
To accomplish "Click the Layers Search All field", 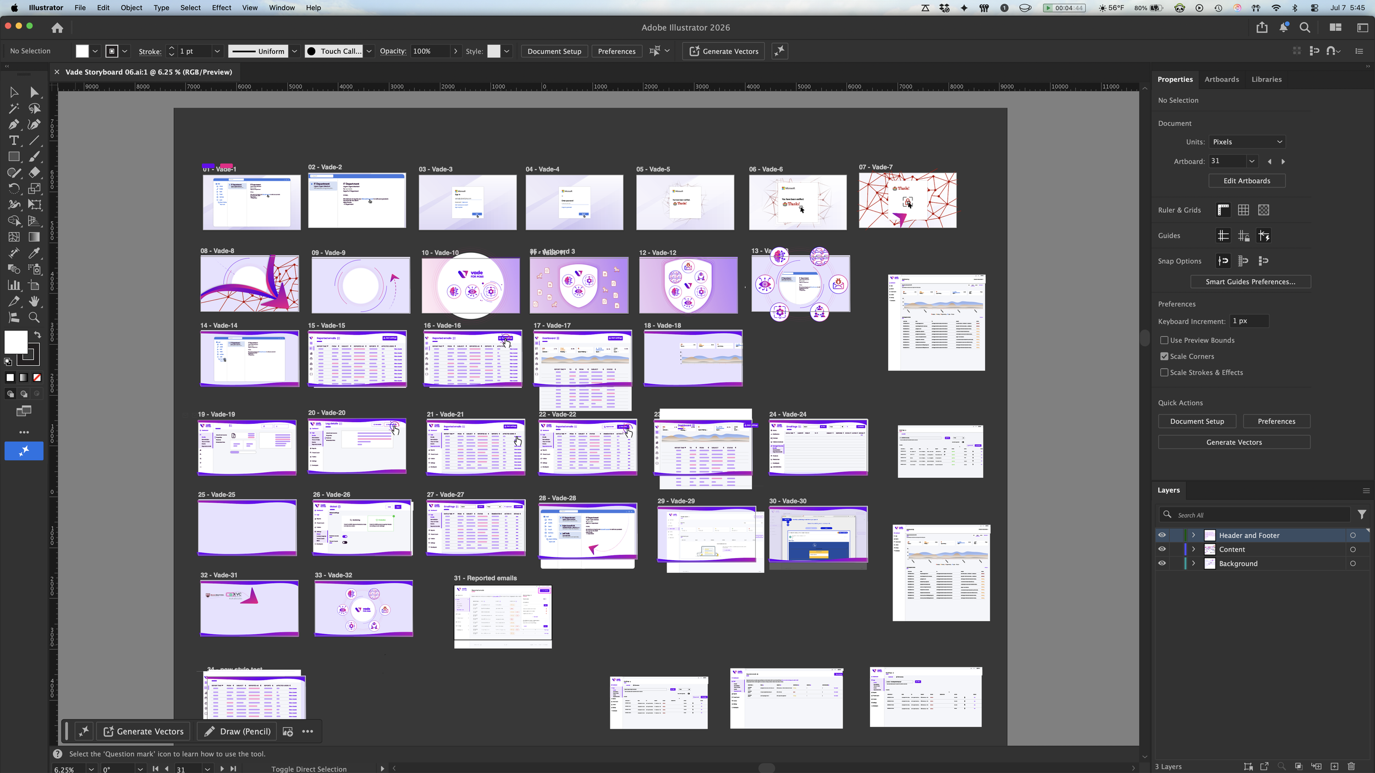I will [x=1254, y=515].
